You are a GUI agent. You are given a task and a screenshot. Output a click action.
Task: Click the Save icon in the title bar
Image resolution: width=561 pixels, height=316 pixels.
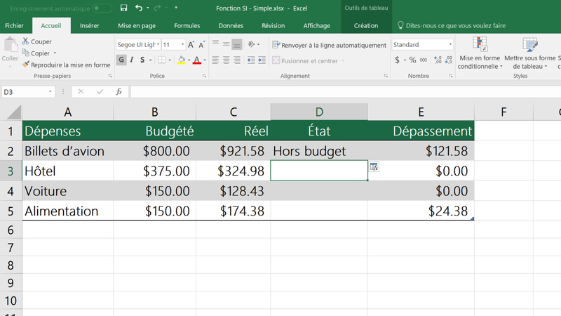[123, 8]
